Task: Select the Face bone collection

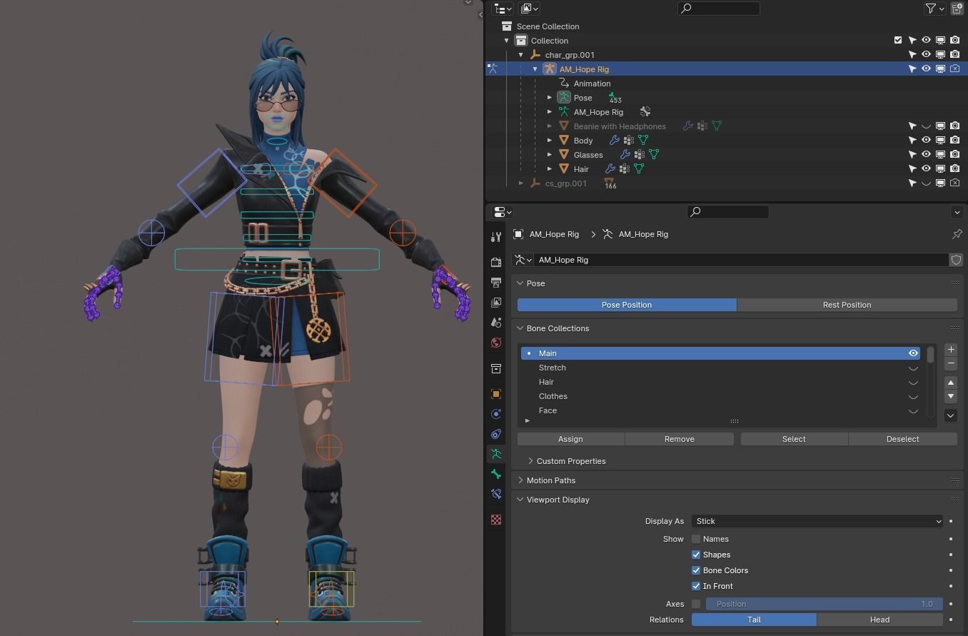Action: pos(720,410)
